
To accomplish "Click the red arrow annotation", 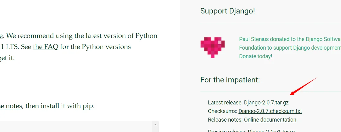I will [x=304, y=86].
